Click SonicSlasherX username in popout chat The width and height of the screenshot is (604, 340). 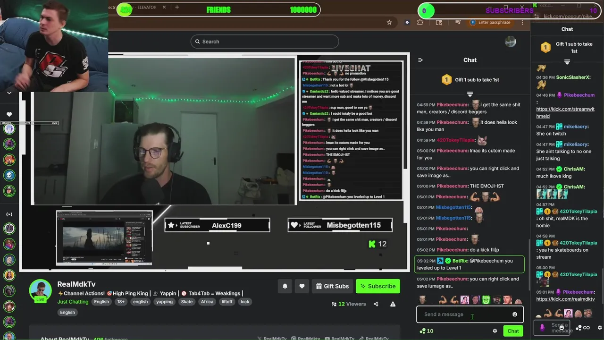[573, 77]
